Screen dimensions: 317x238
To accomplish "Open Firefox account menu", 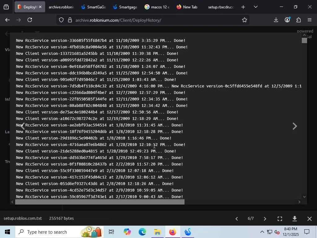I will pos(287,20).
